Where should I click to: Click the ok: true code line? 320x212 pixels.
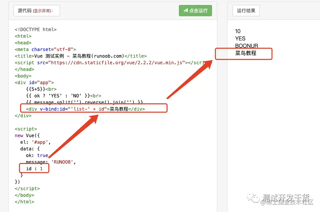tap(37, 155)
